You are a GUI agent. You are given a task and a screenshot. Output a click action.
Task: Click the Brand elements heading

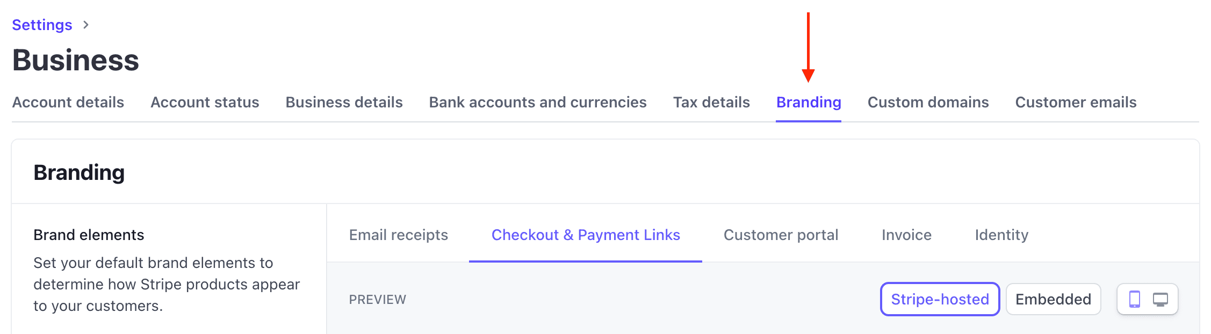(x=89, y=235)
